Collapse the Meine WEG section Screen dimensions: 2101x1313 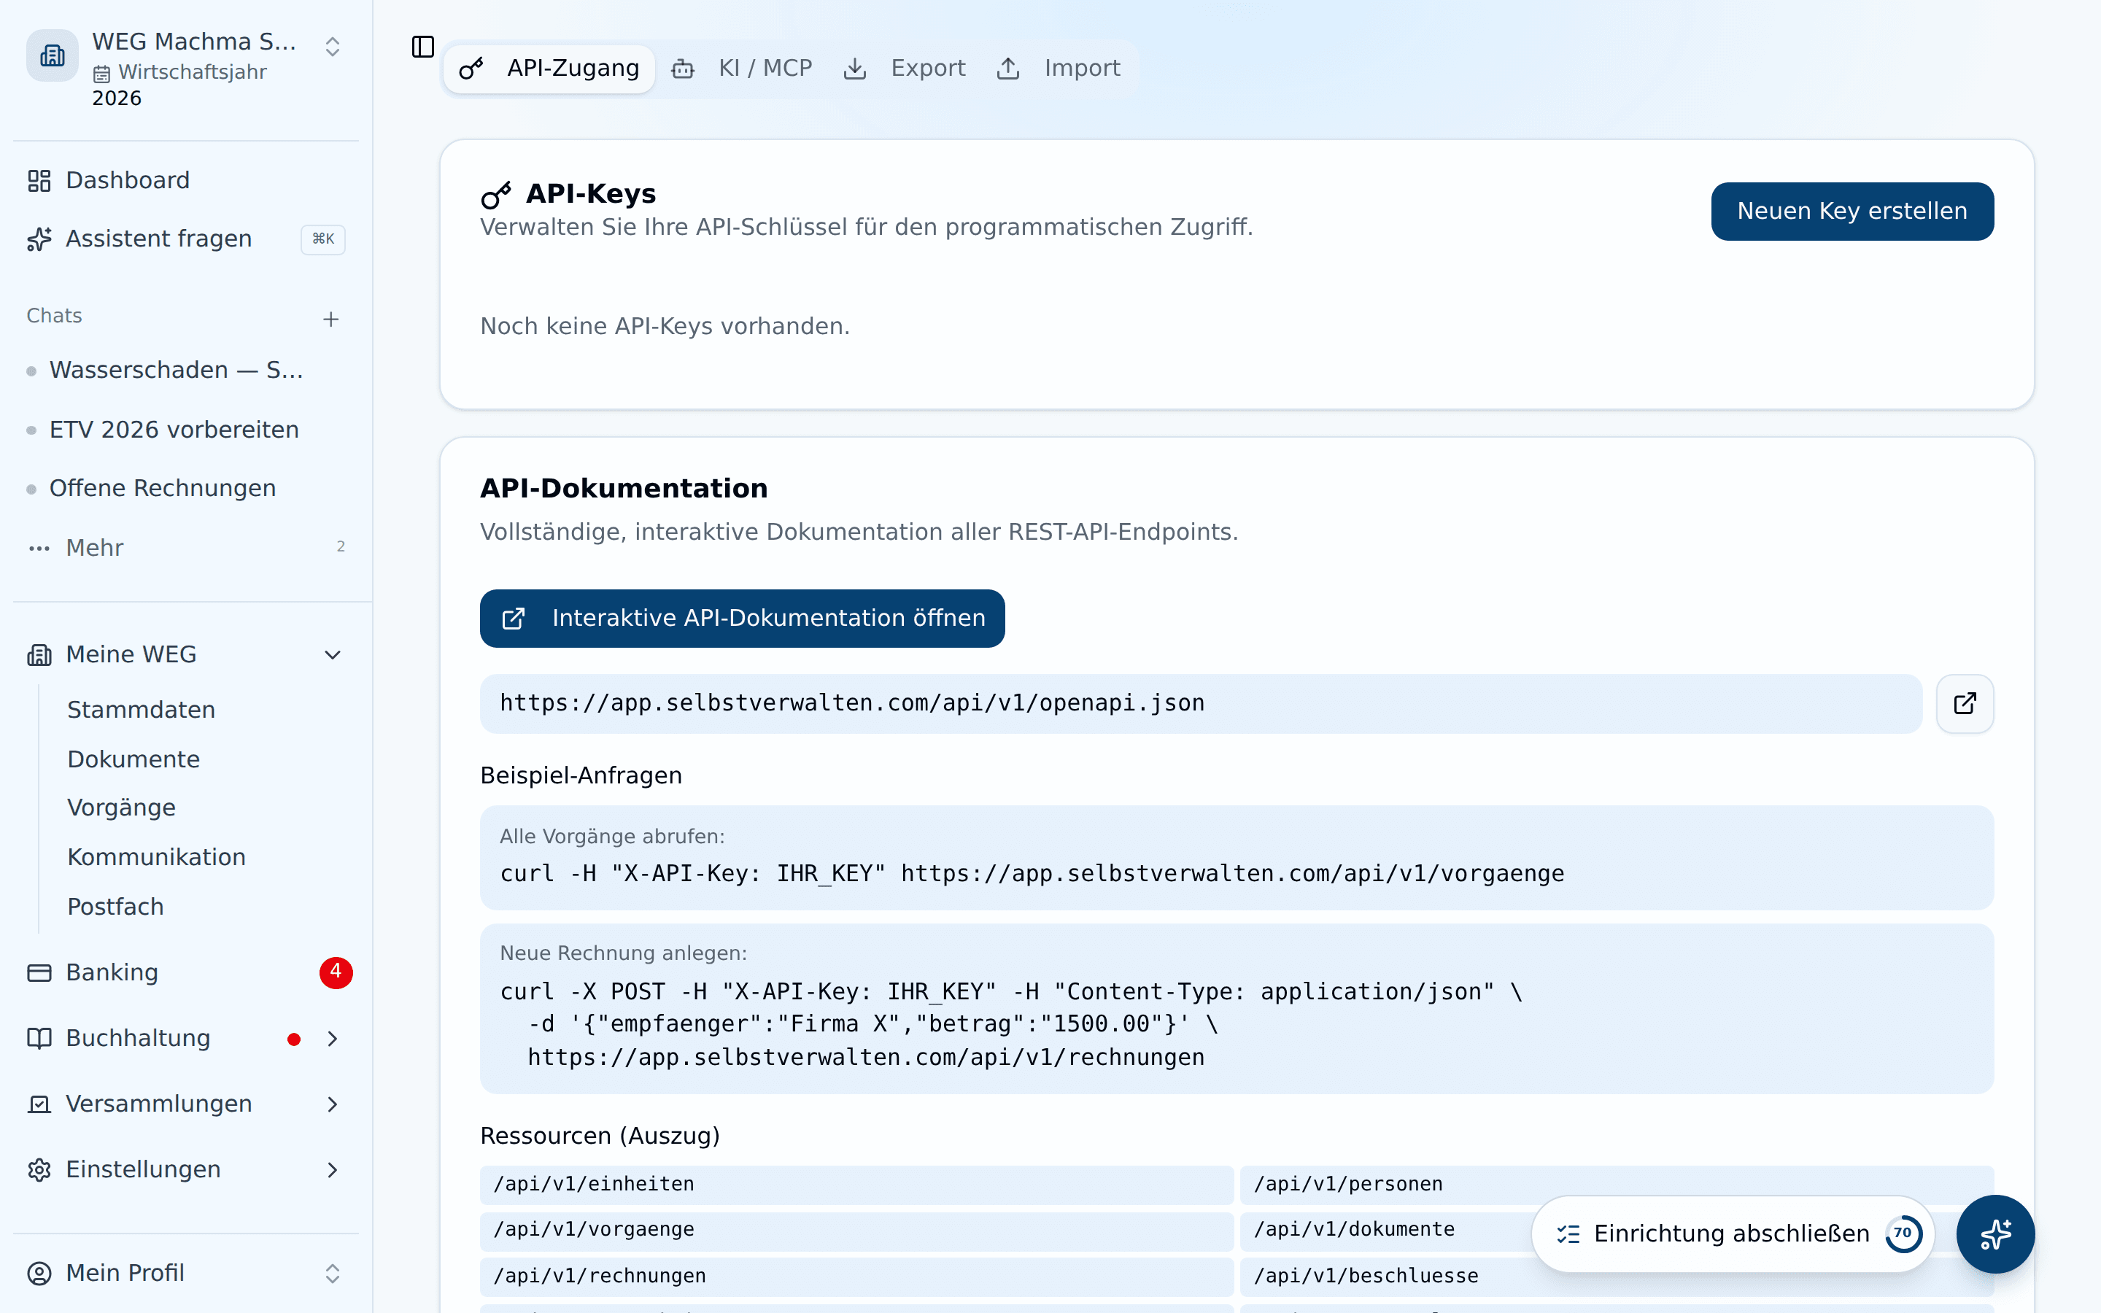point(333,655)
